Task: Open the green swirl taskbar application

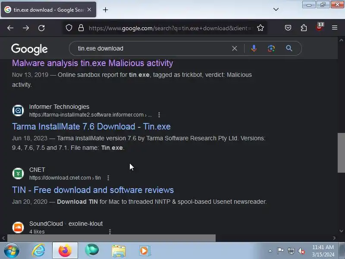Action: tap(92, 251)
